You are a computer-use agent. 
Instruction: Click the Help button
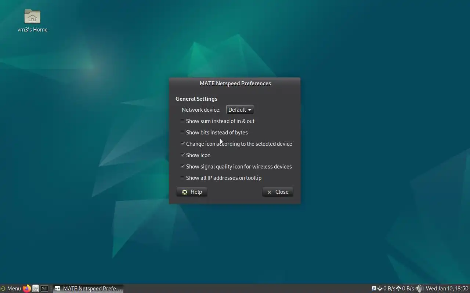(192, 192)
